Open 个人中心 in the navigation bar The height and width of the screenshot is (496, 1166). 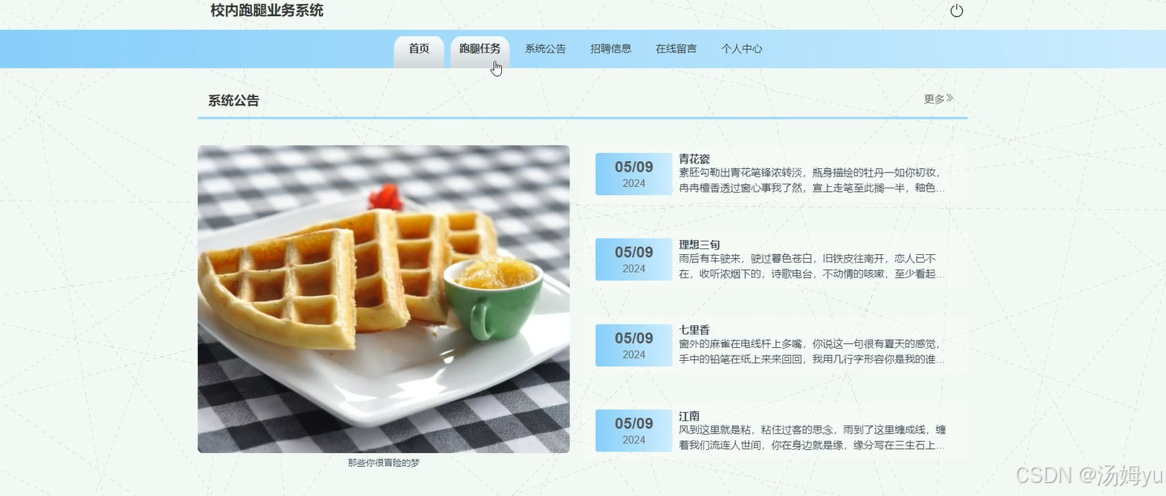[x=742, y=49]
